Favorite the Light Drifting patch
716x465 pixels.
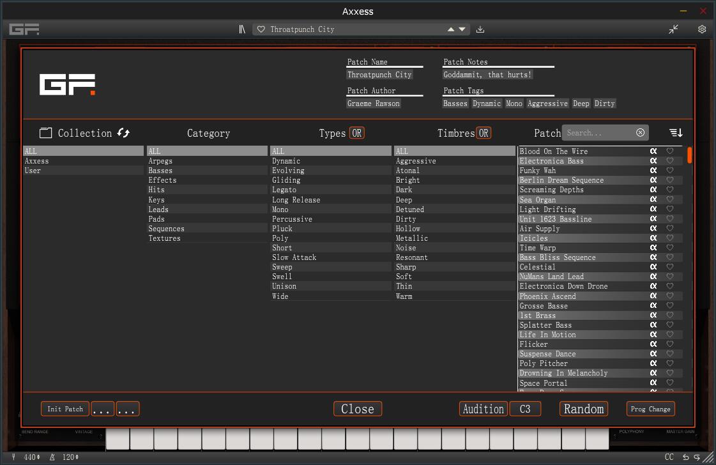(670, 209)
